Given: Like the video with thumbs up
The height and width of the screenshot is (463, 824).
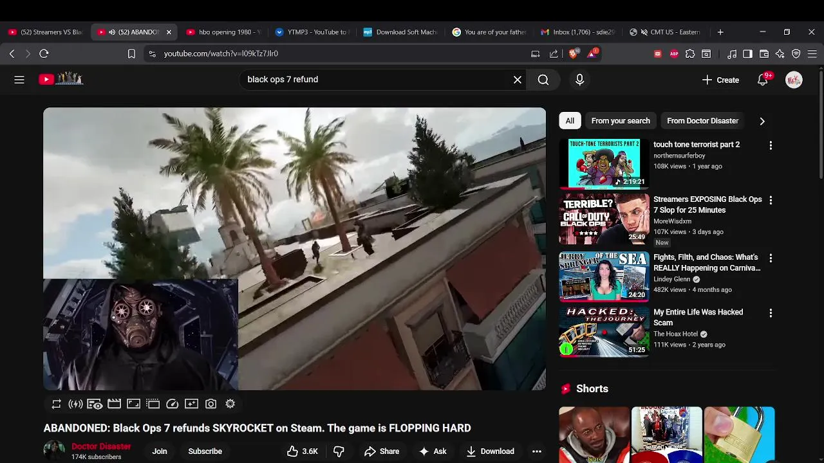Looking at the screenshot, I should [303, 451].
